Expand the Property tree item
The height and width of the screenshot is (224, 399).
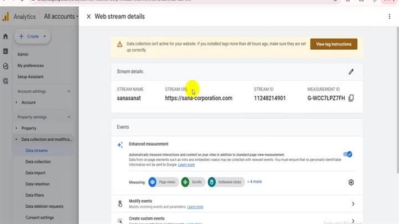click(16, 128)
